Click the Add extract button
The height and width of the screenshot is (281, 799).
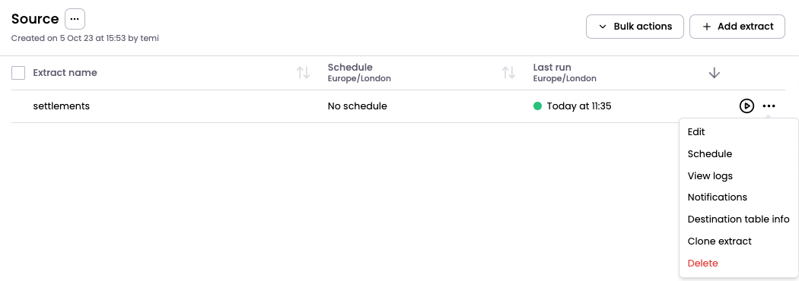[x=737, y=27]
